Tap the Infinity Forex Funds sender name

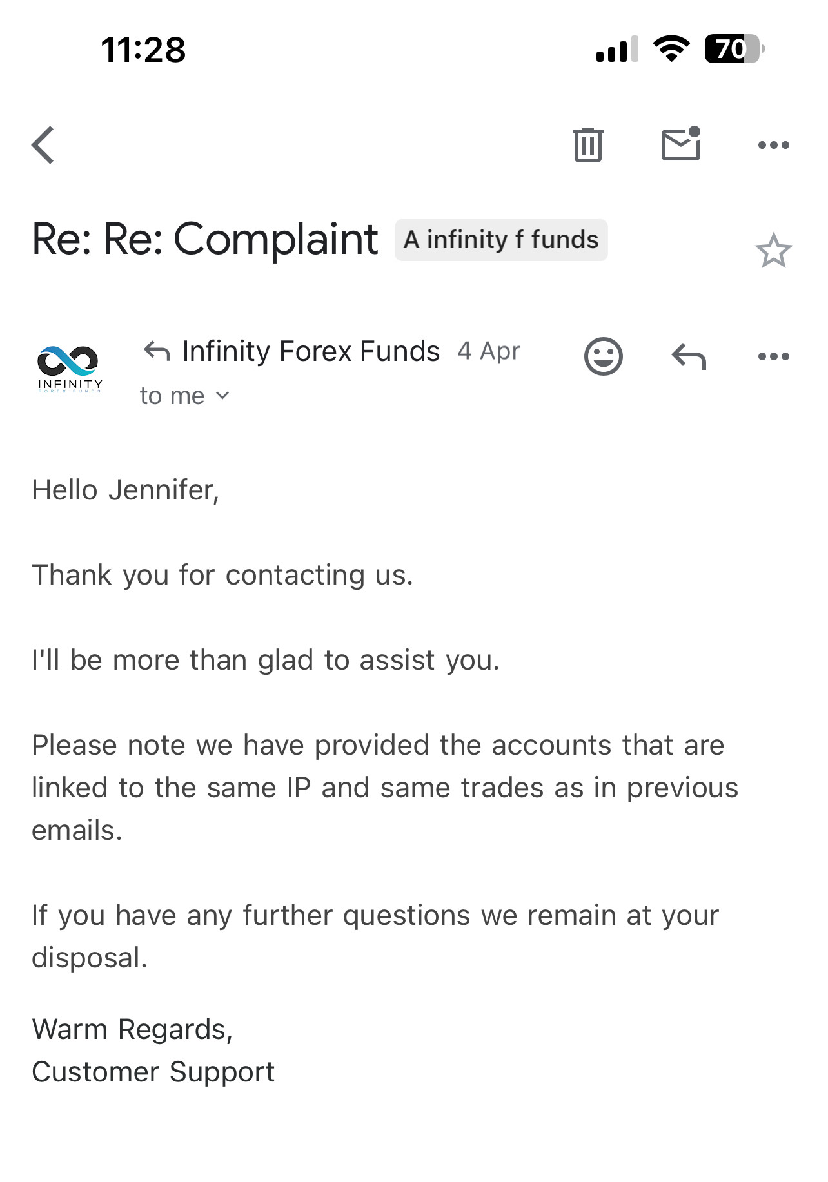[x=311, y=351]
